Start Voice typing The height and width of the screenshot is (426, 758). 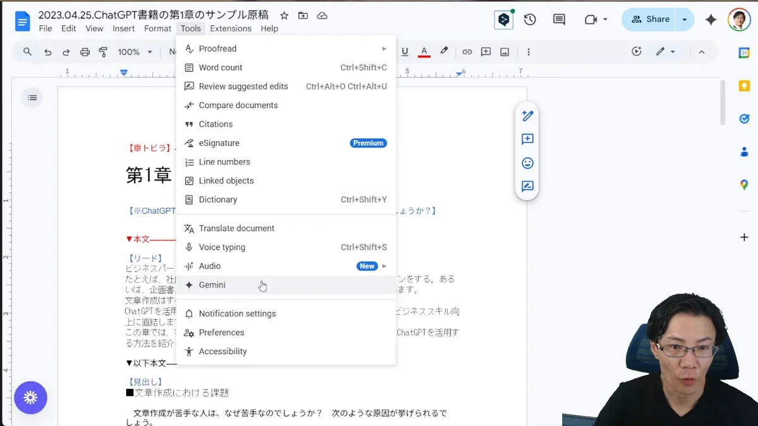pyautogui.click(x=286, y=247)
